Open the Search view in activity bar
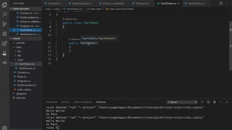The image size is (232, 130). (x=4, y=14)
